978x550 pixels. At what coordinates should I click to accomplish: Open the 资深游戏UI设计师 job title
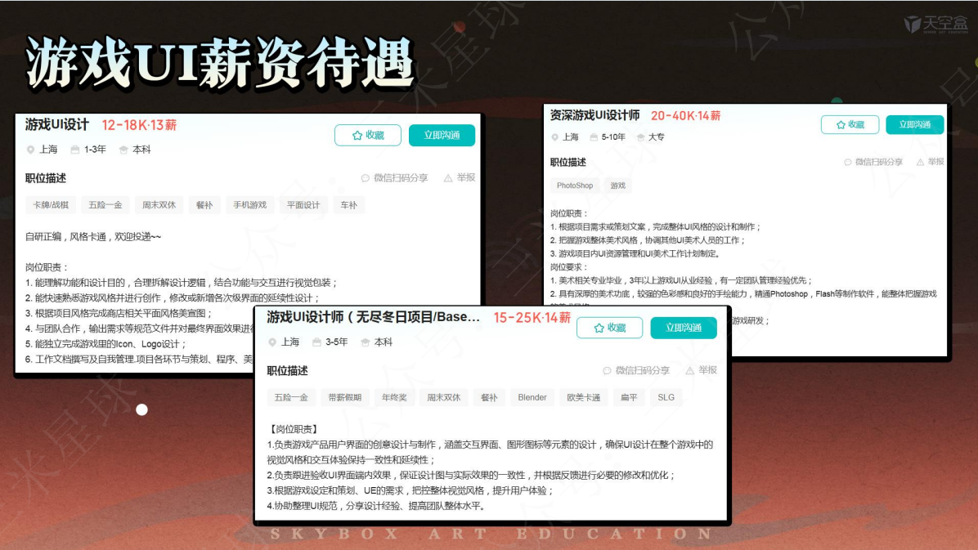click(x=594, y=116)
